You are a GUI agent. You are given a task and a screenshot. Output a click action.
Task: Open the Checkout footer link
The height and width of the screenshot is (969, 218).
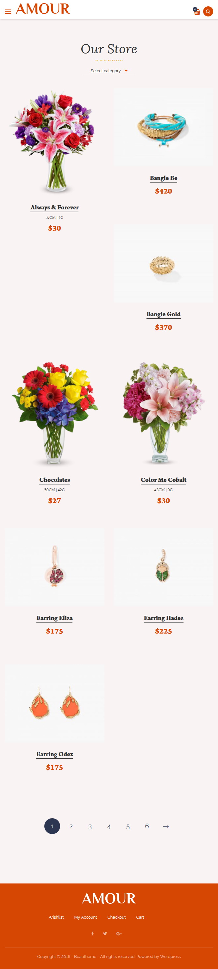click(x=116, y=917)
